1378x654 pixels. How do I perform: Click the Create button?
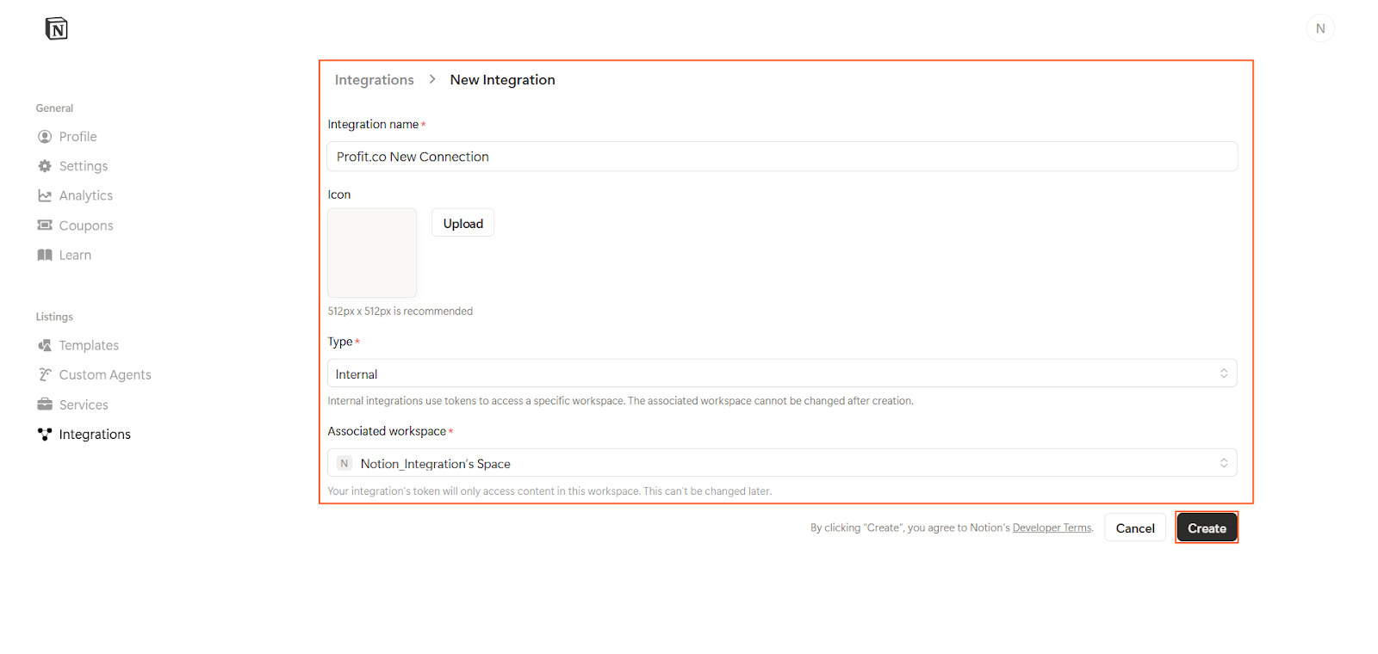tap(1207, 528)
